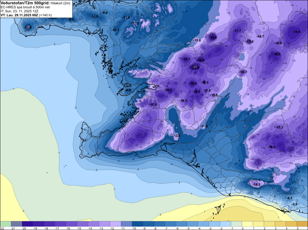
Task: Click the -17.4 temperature label
Action: [250, 42]
